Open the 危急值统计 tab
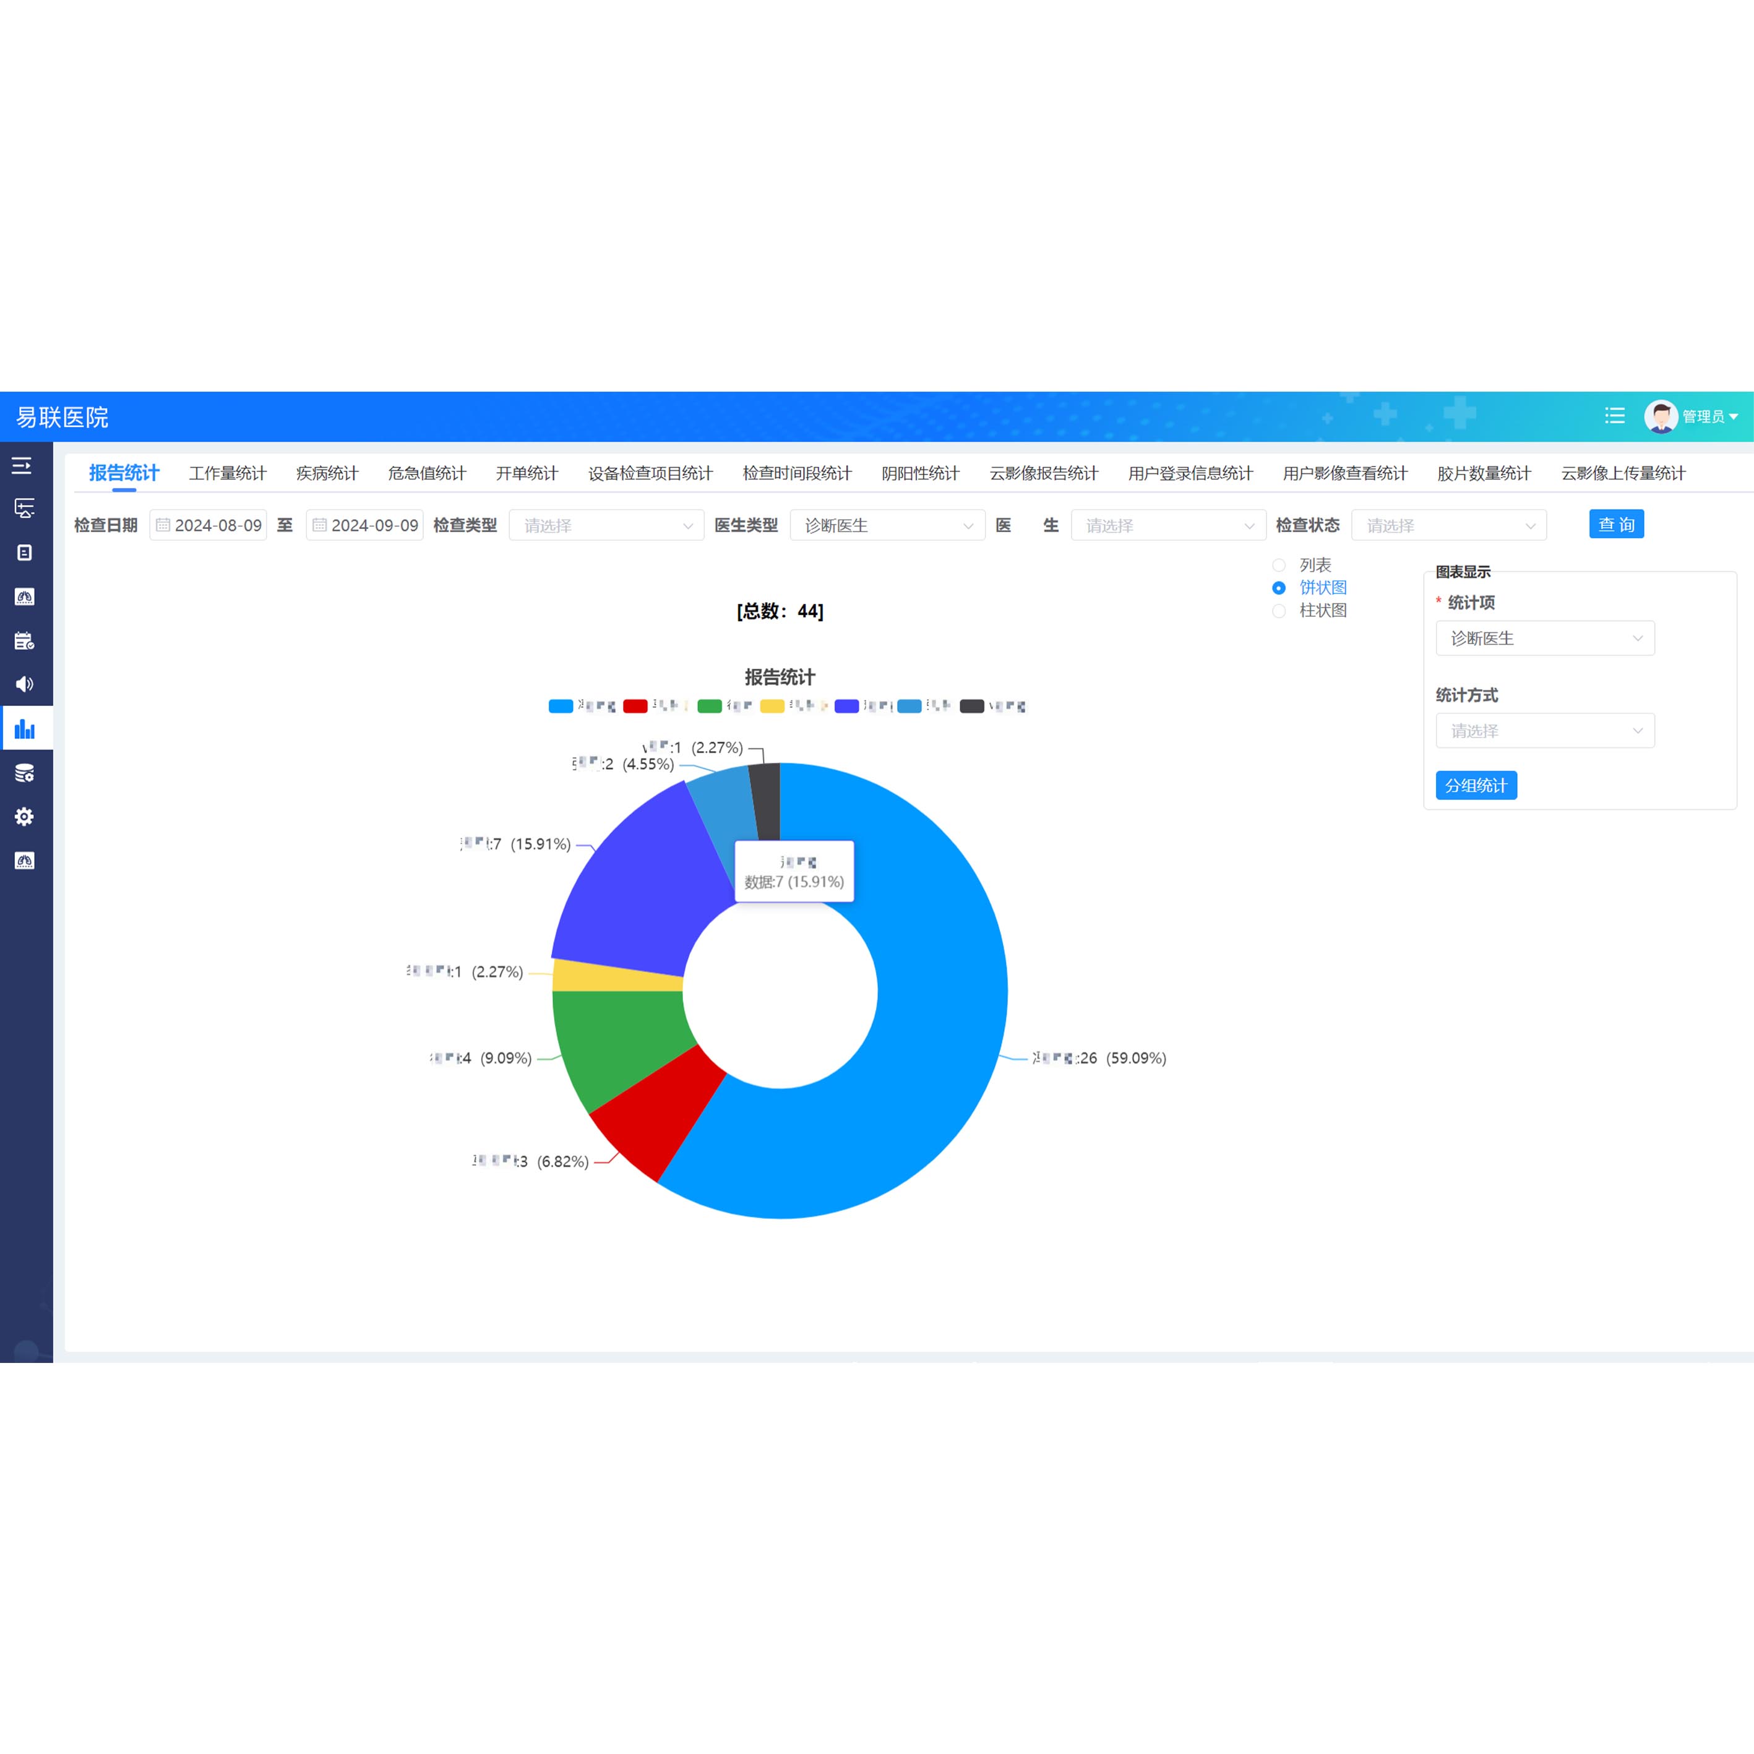Image resolution: width=1754 pixels, height=1754 pixels. tap(427, 473)
